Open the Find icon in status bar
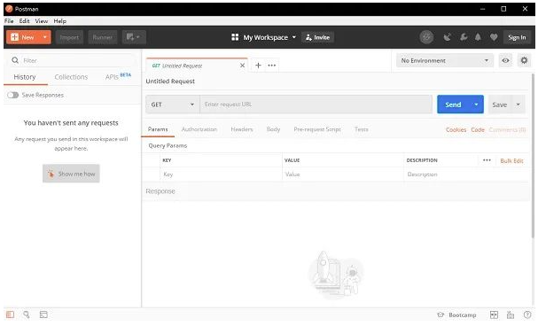 pyautogui.click(x=27, y=314)
